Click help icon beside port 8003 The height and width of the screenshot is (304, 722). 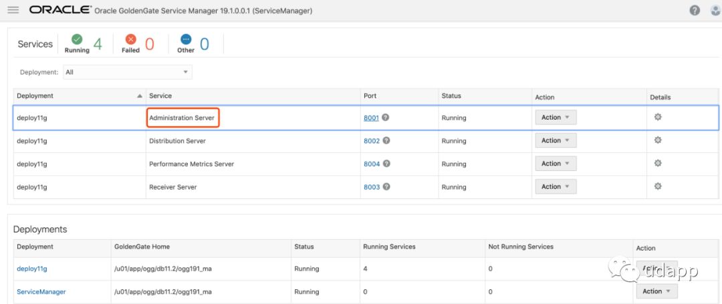(386, 187)
